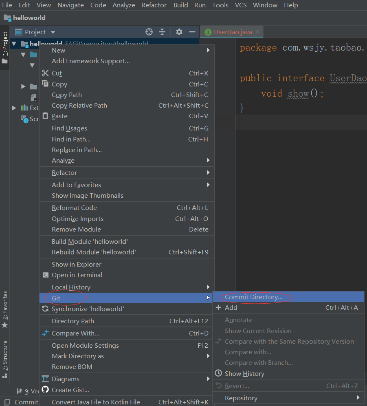This screenshot has height=406, width=367.
Task: Click the Paste clipboard icon
Action: 45,115
